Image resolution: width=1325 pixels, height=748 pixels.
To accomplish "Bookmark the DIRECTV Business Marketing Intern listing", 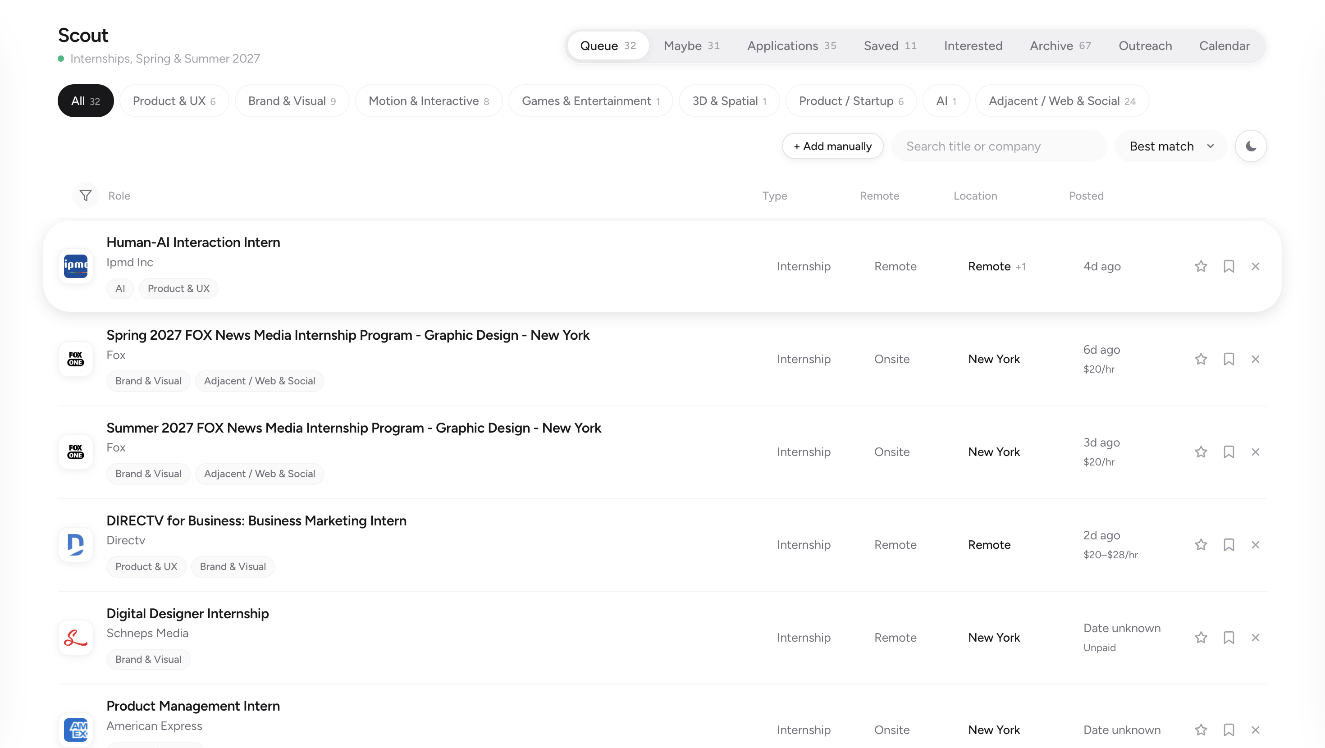I will tap(1229, 544).
